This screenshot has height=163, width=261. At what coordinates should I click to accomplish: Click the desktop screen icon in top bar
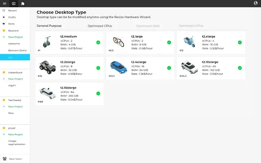(13, 4)
